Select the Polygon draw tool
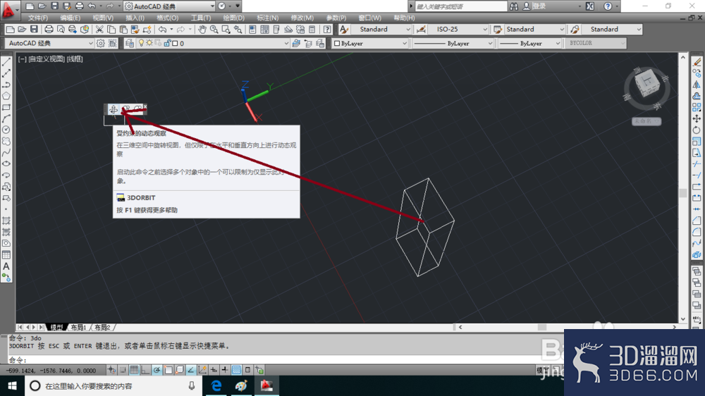Screen dimensions: 705x396 tap(6, 96)
